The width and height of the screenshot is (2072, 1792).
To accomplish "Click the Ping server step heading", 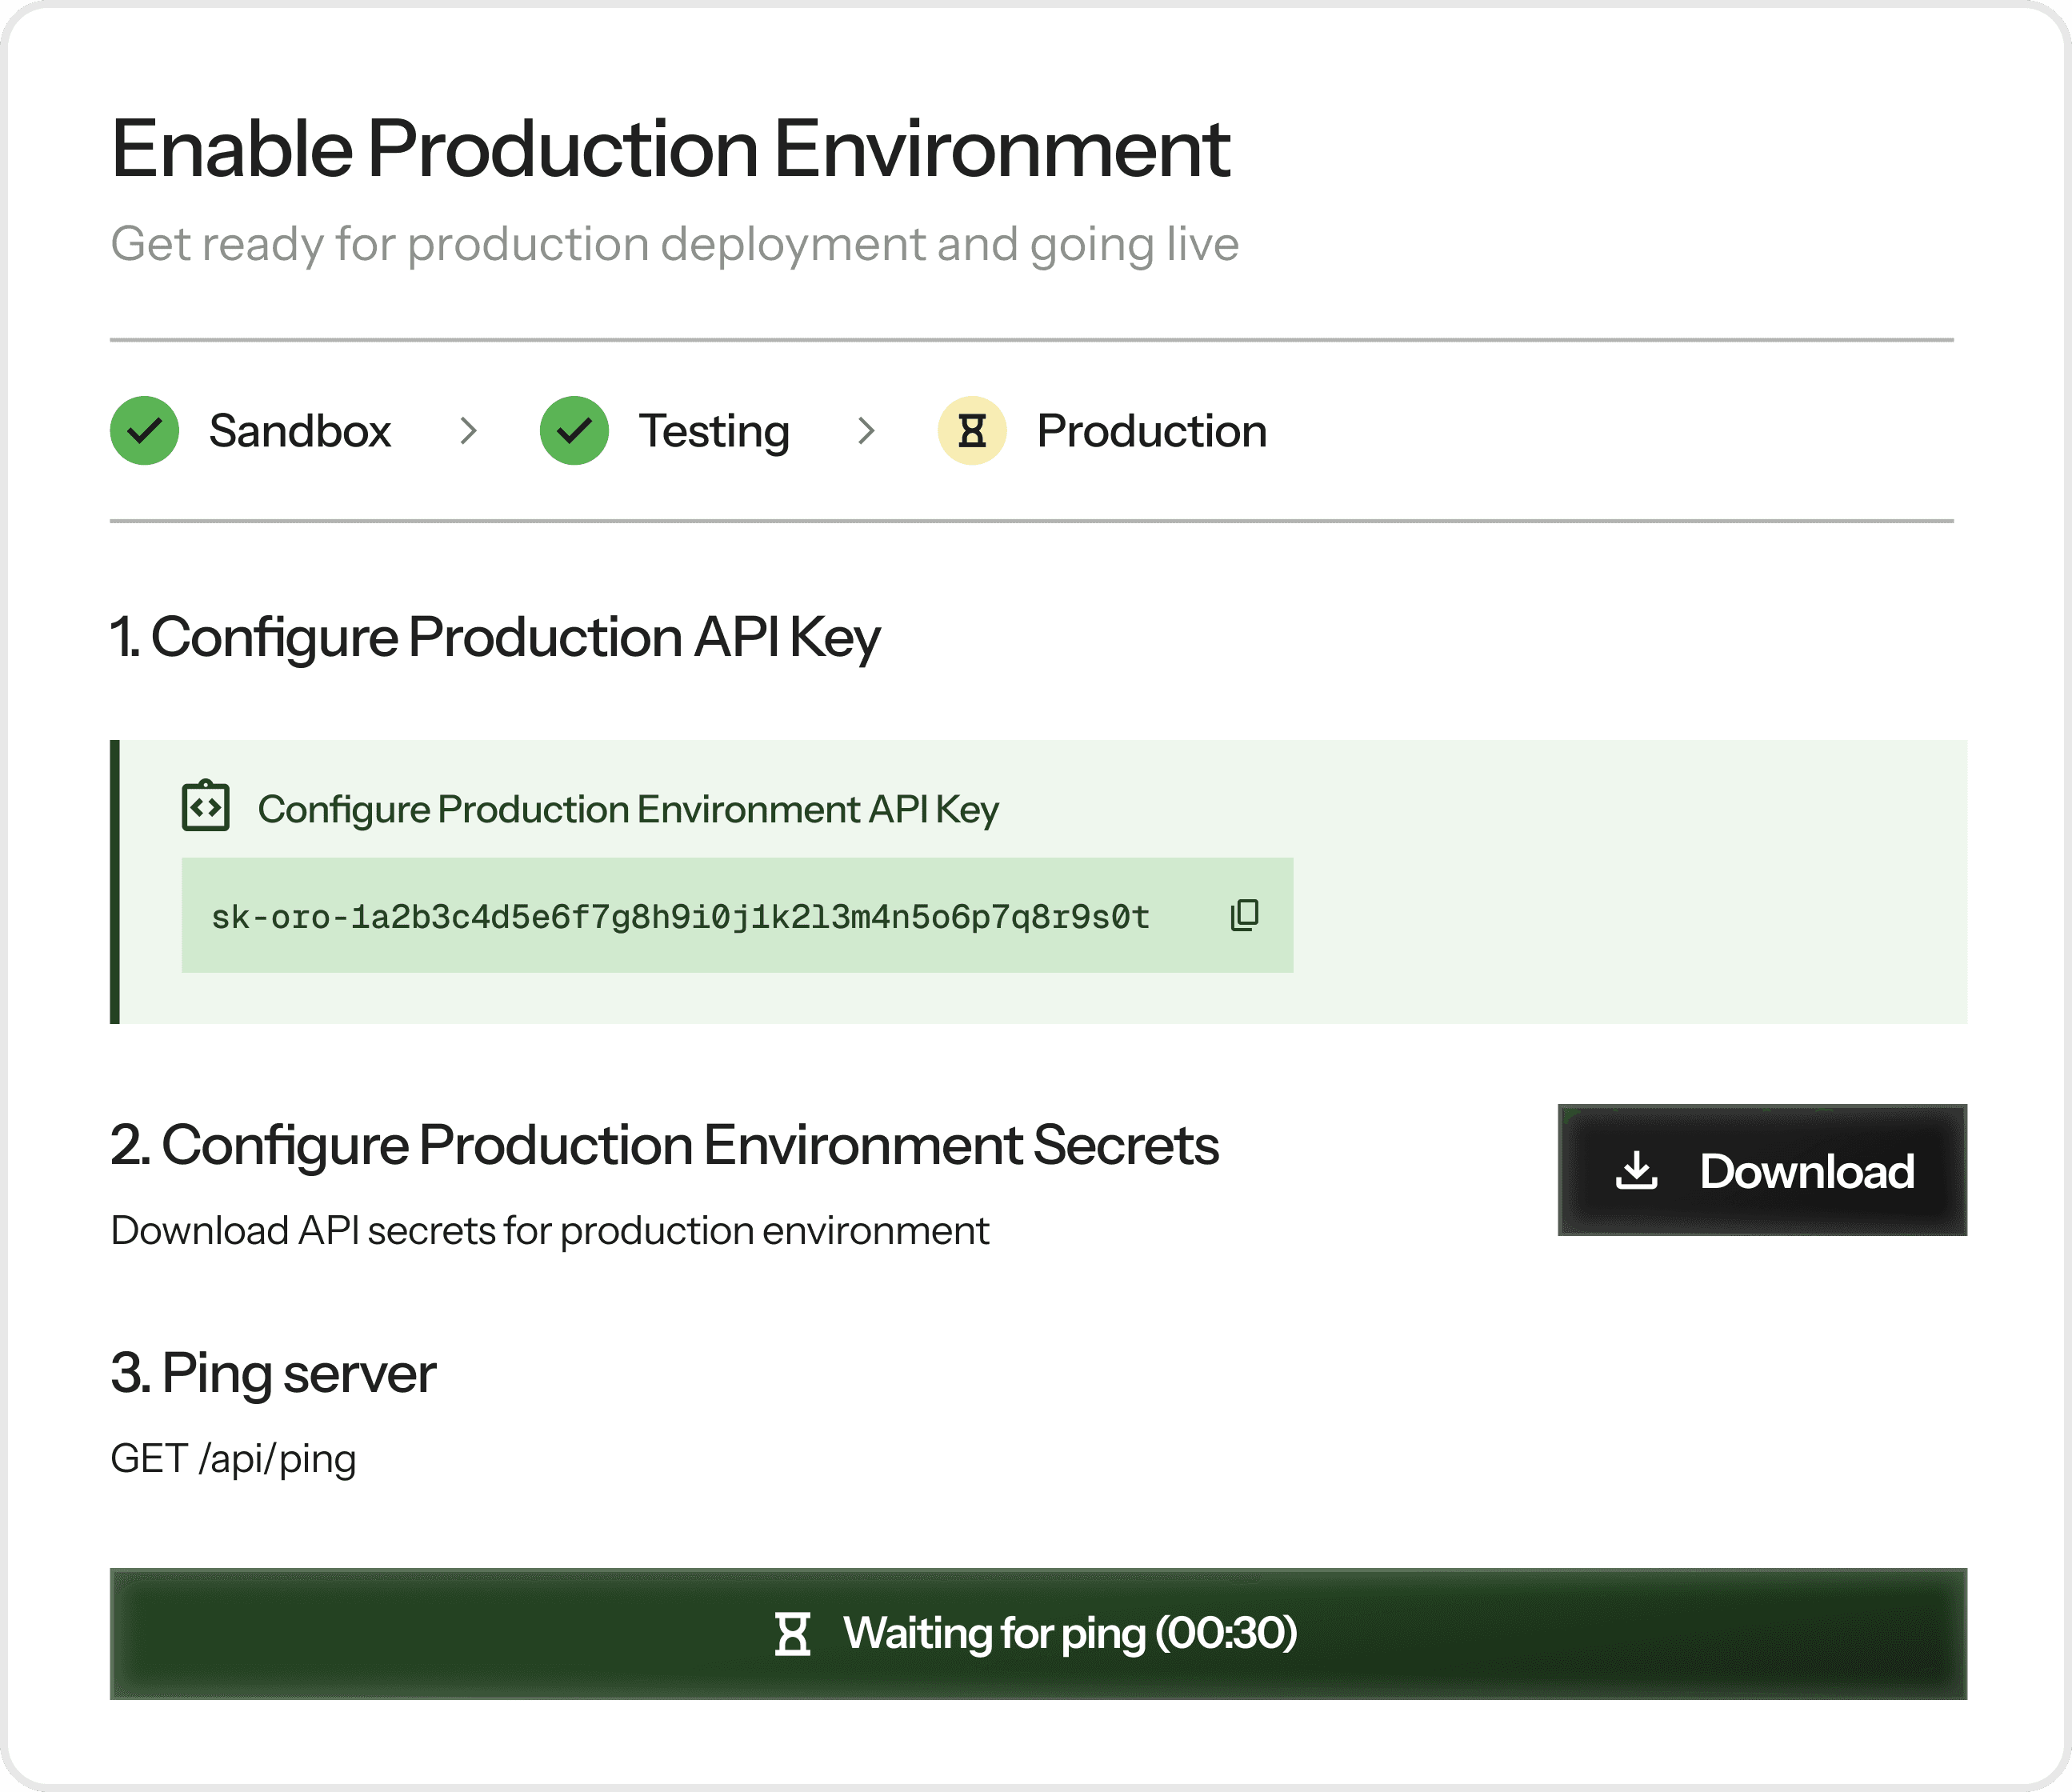I will tap(273, 1373).
